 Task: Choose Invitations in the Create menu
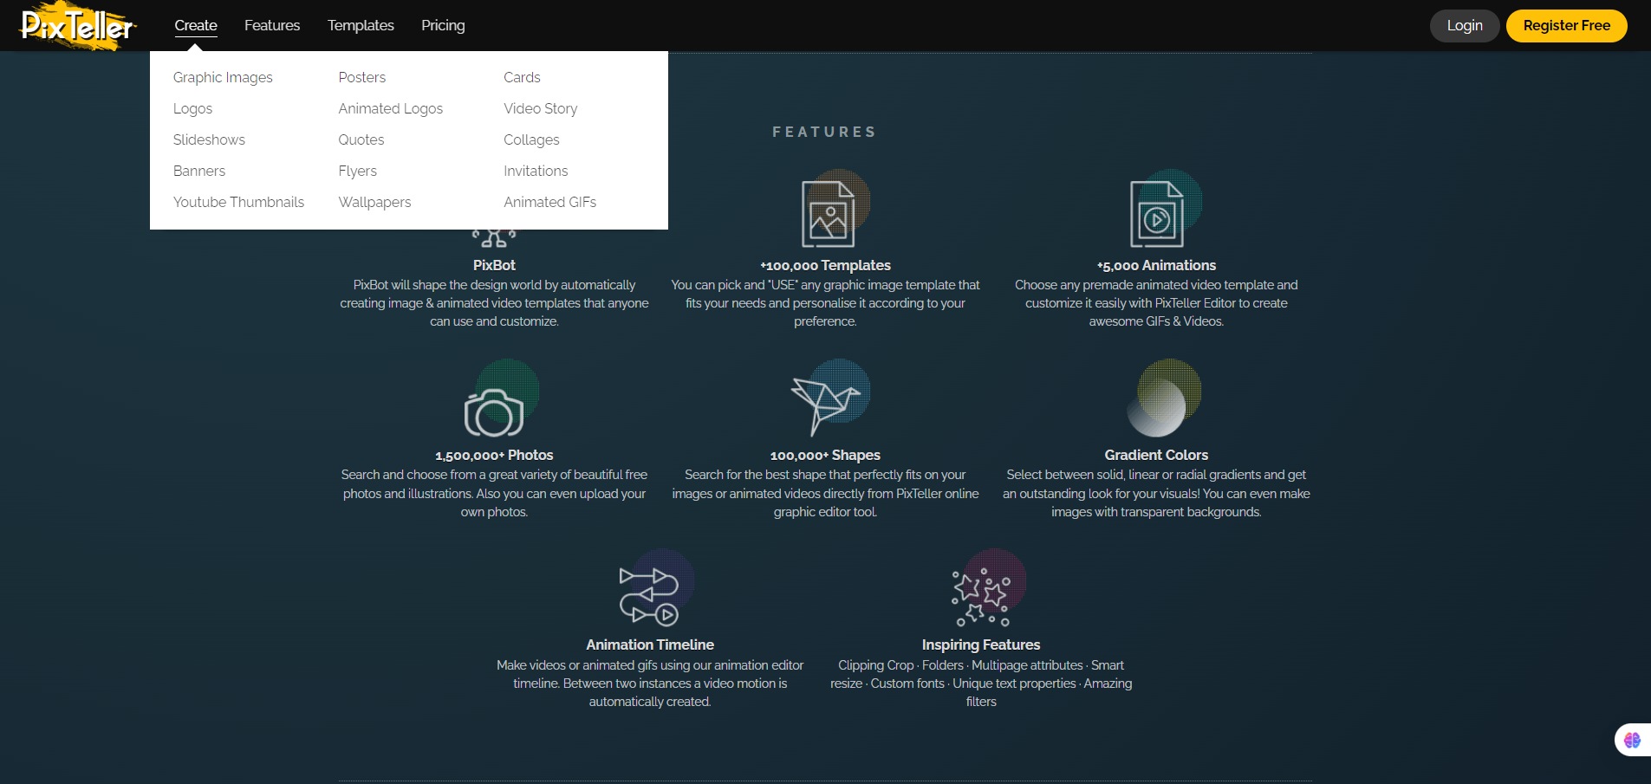536,171
